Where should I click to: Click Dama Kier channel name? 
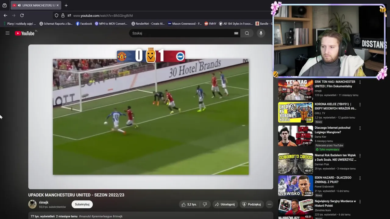pos(321,137)
